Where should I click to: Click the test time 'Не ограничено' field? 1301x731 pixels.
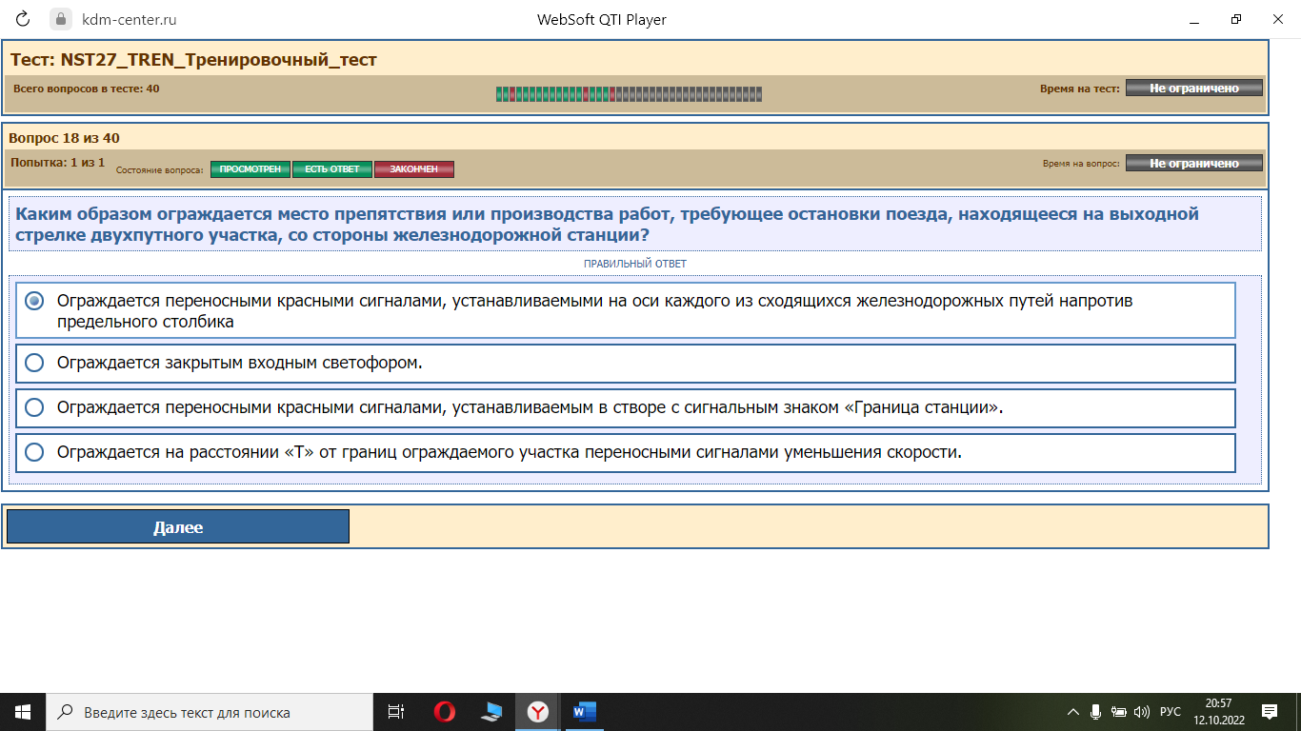click(1194, 88)
